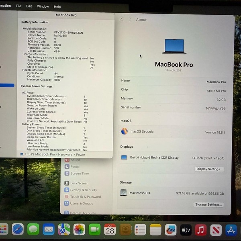Click Cycle Count value 94
The image size is (241, 241).
pos(56,74)
